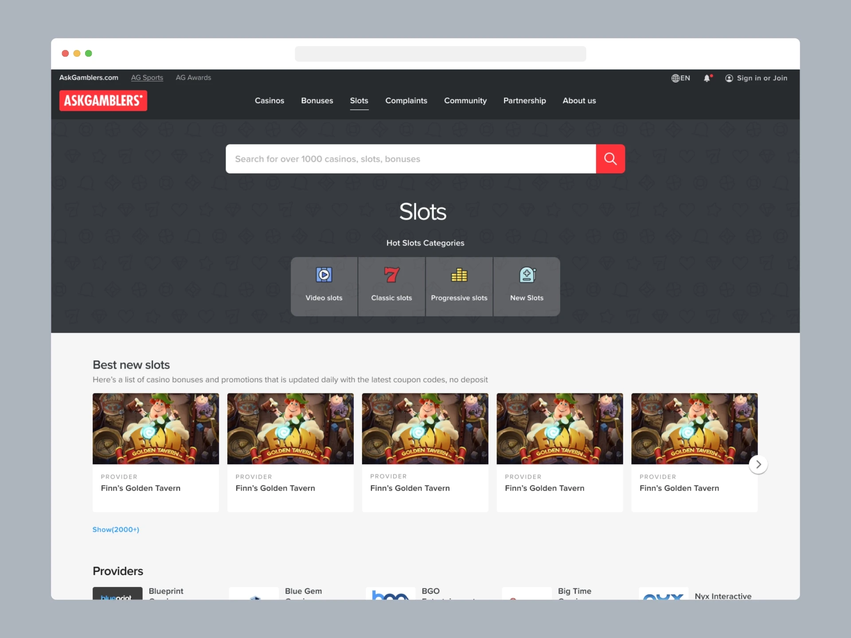Open the New Slots category icon

click(x=527, y=275)
